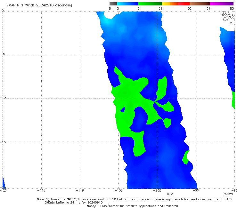Click the cyan-blue segment of the color bar
Screen dimensions: 237x208
pyautogui.click(x=128, y=4)
